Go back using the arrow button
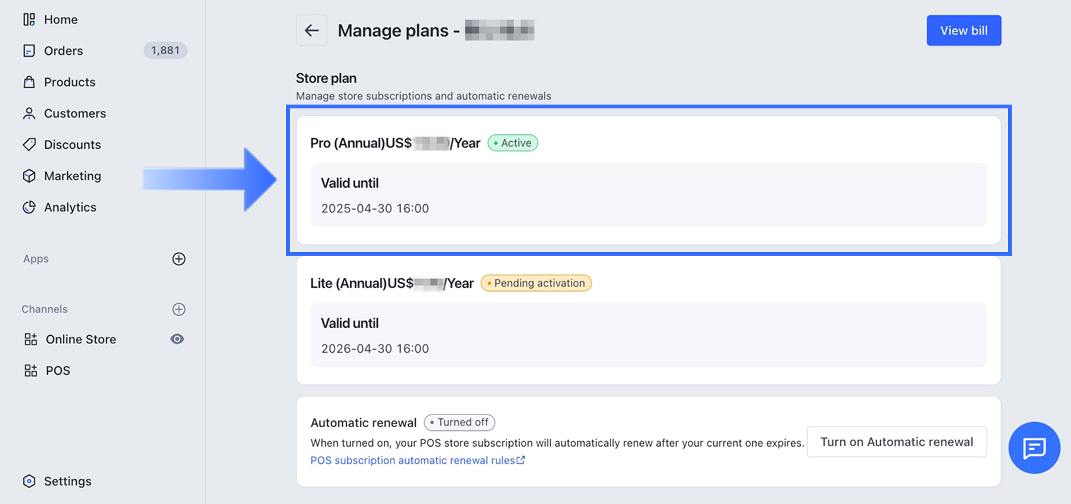 point(312,30)
